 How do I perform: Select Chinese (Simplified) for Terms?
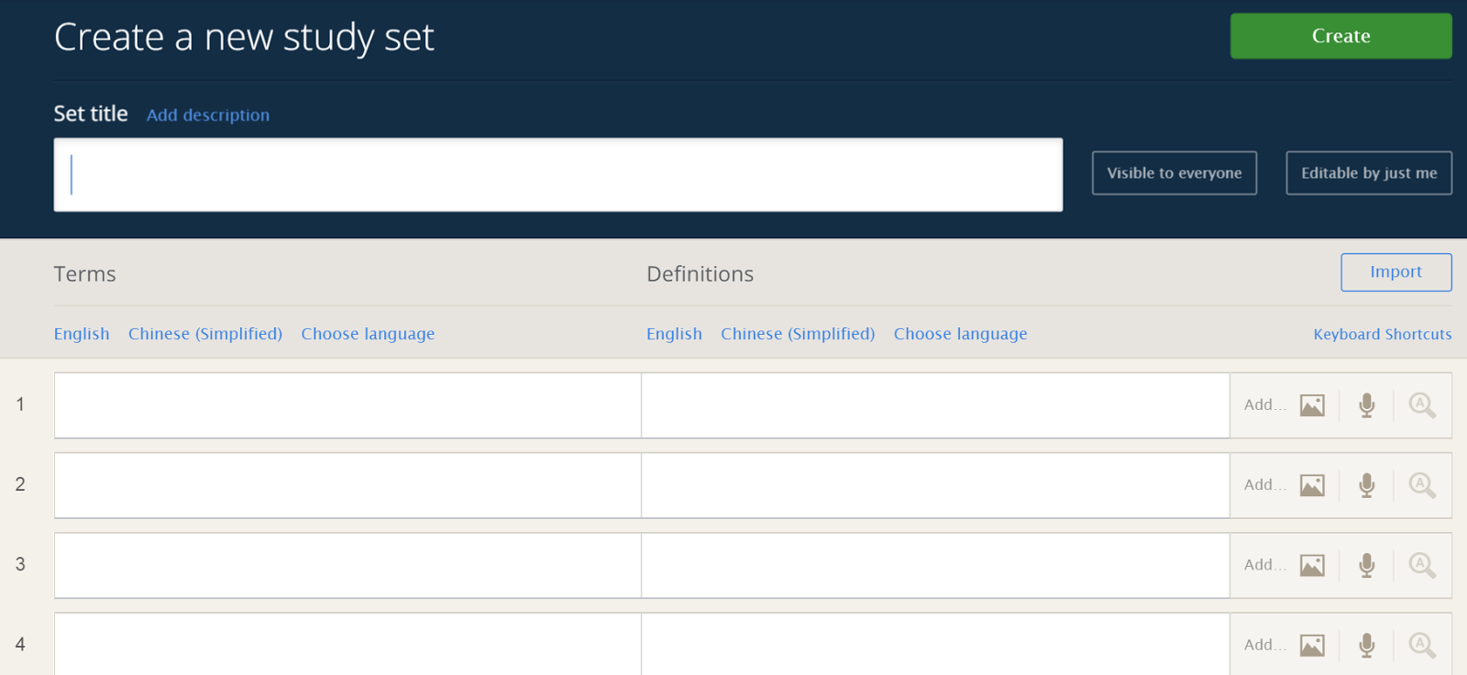tap(205, 334)
